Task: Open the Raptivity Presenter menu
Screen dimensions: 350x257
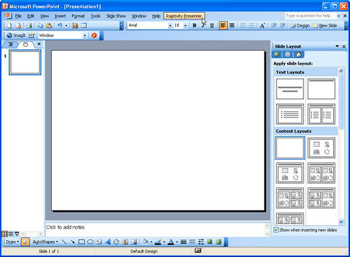Action: click(184, 16)
